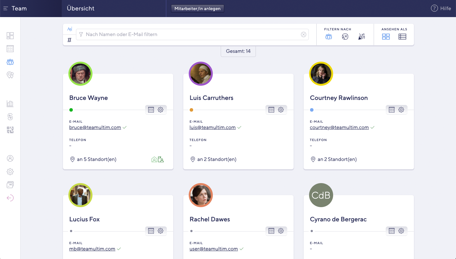This screenshot has height=259, width=456.
Task: Click Bruce Wayne's profile photo
Action: [x=80, y=74]
